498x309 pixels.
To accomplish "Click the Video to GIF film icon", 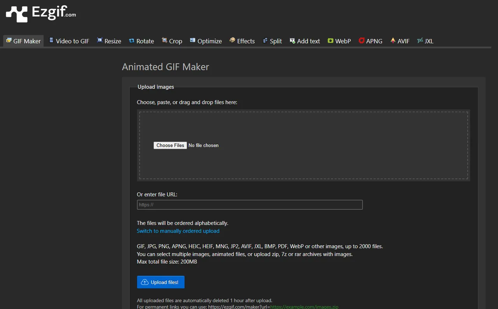I will click(51, 41).
